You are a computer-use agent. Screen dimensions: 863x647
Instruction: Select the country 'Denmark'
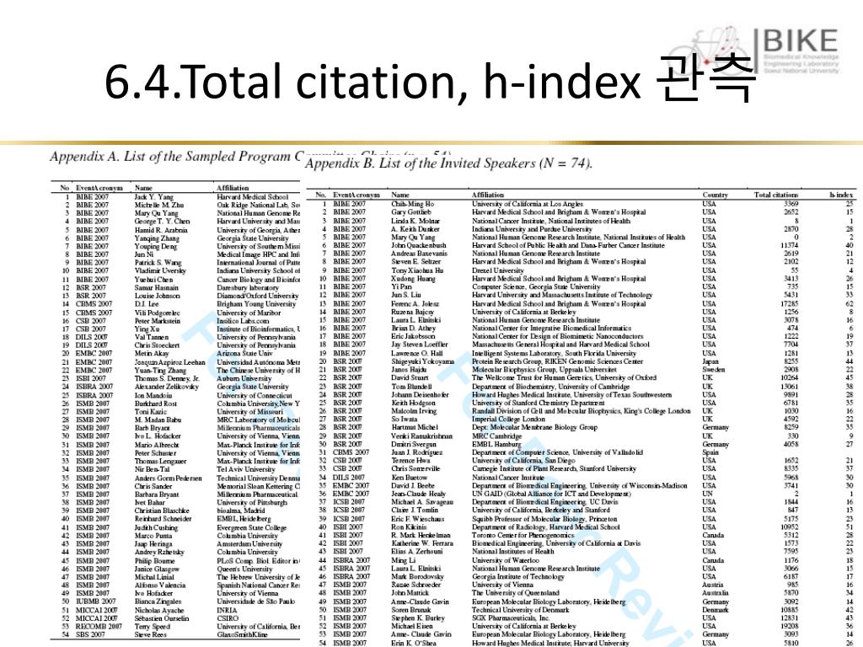(715, 610)
